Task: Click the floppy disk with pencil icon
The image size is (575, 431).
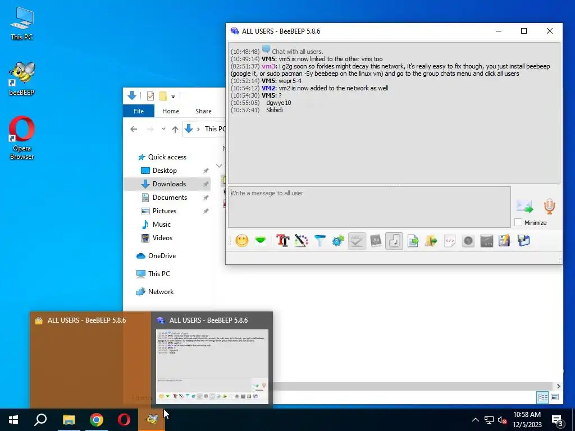Action: pyautogui.click(x=505, y=241)
